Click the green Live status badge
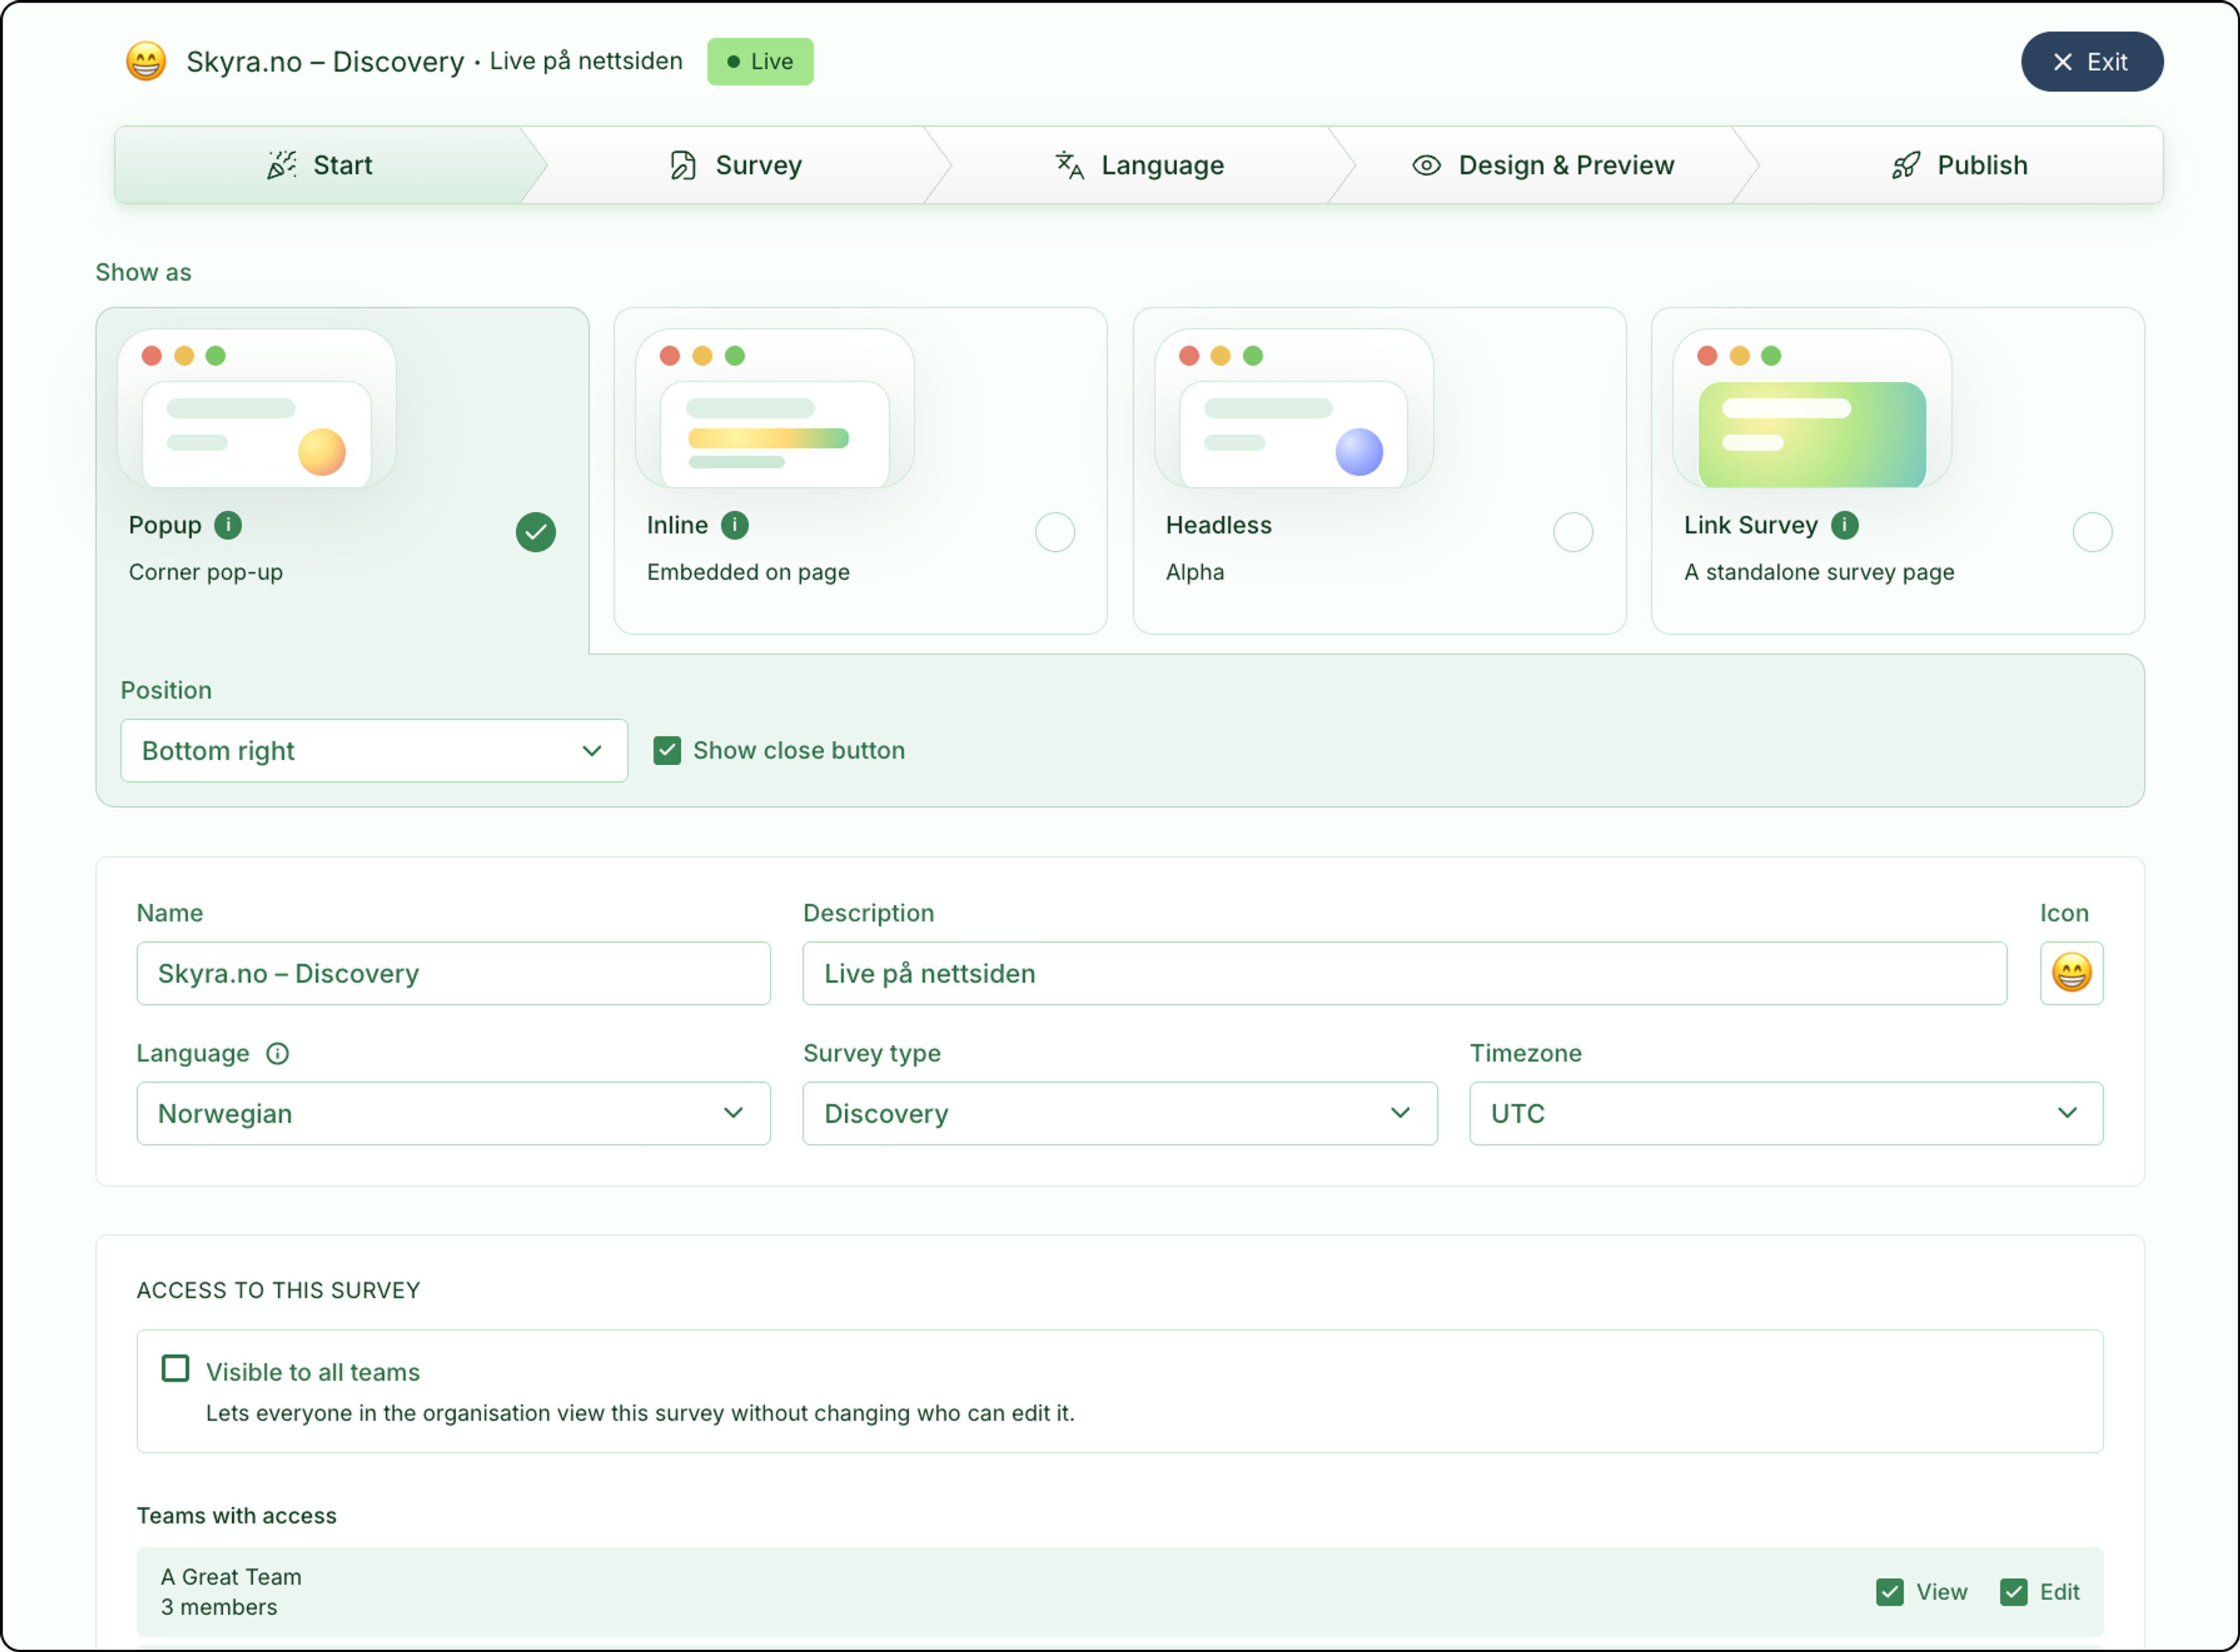 coord(760,62)
